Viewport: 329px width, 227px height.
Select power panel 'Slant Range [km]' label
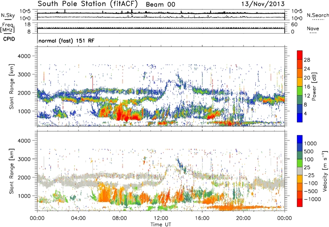click(12, 86)
